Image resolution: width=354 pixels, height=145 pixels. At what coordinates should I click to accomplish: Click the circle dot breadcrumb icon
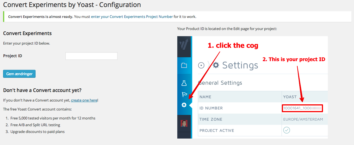pos(201,65)
